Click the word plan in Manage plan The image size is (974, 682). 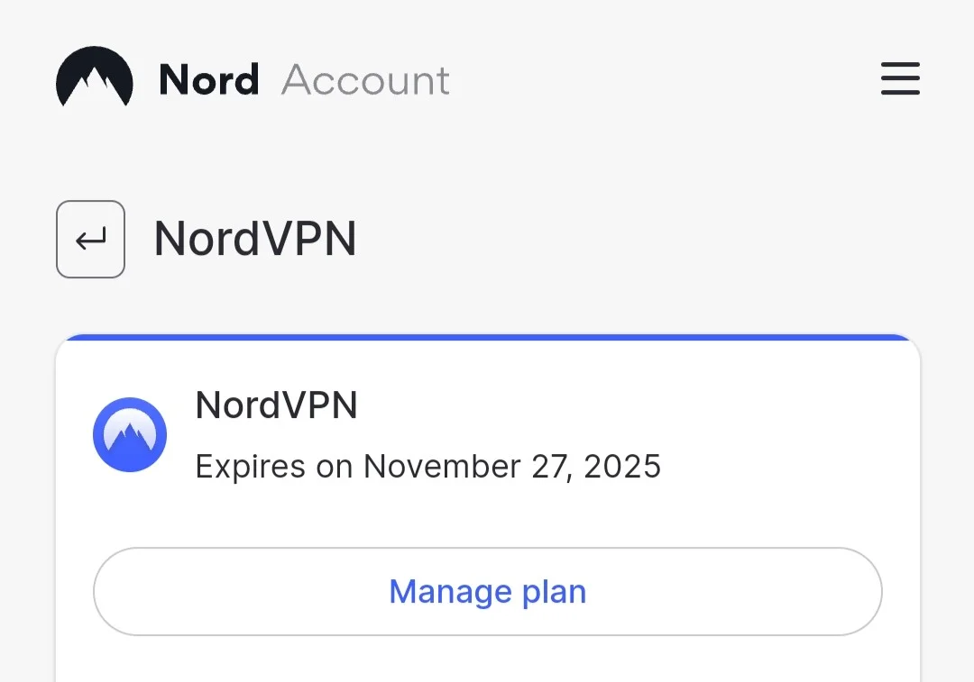pyautogui.click(x=554, y=593)
